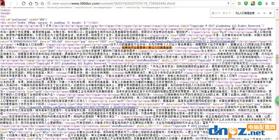Open the address bar dropdown arrow
The image size is (279, 140).
(x=233, y=3)
